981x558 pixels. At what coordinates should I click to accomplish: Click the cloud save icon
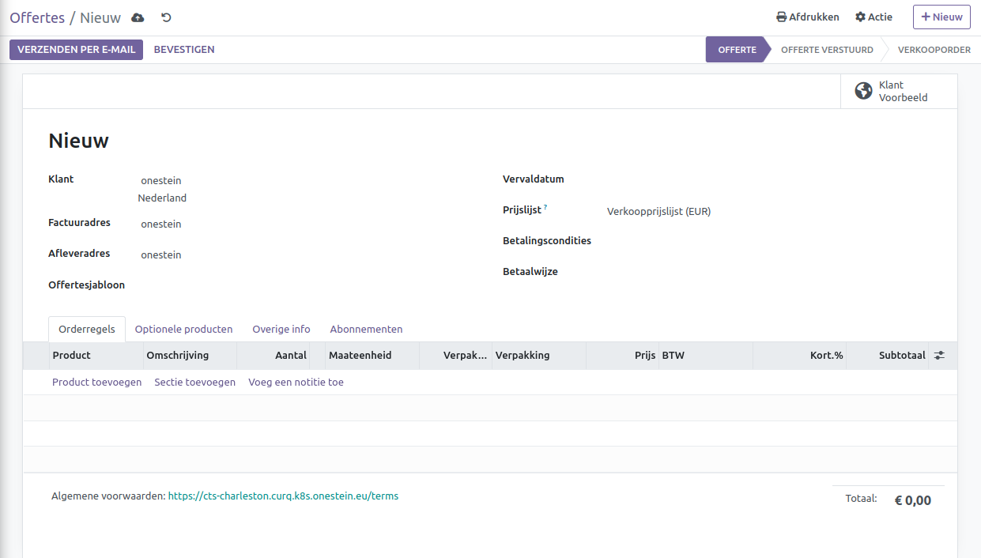click(138, 17)
